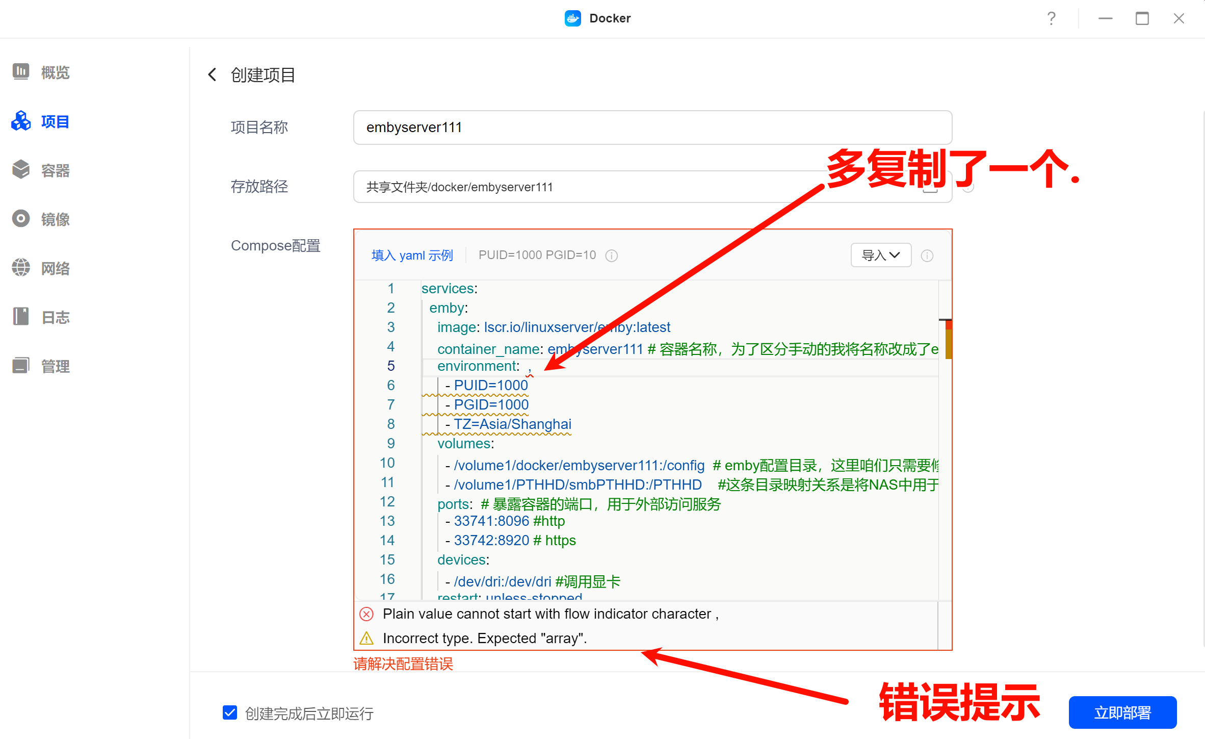Switch to 容器 menu label
The width and height of the screenshot is (1205, 739).
point(55,170)
